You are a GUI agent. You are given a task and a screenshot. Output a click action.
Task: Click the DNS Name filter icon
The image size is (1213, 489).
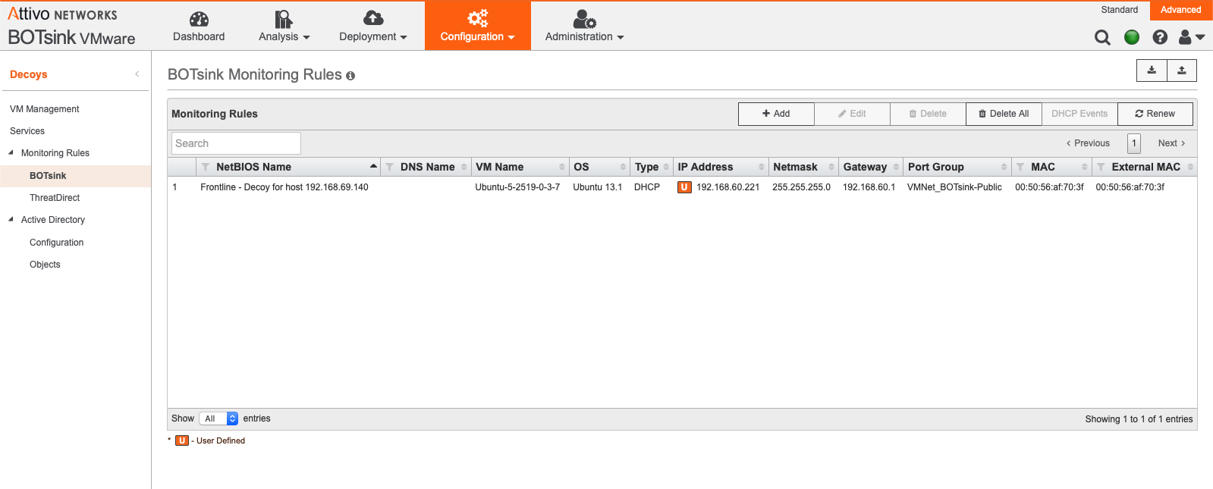(389, 167)
